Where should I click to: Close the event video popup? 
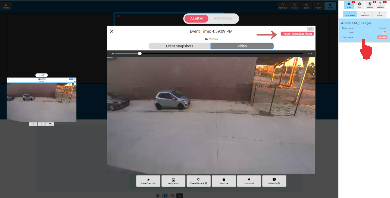click(111, 31)
